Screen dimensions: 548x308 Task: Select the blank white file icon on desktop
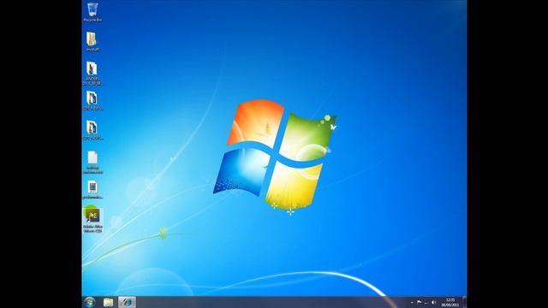(x=92, y=163)
